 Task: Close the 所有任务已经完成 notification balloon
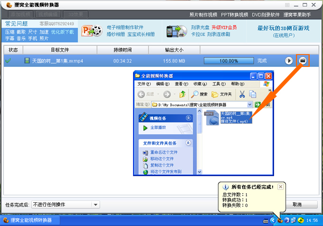pos(280,187)
